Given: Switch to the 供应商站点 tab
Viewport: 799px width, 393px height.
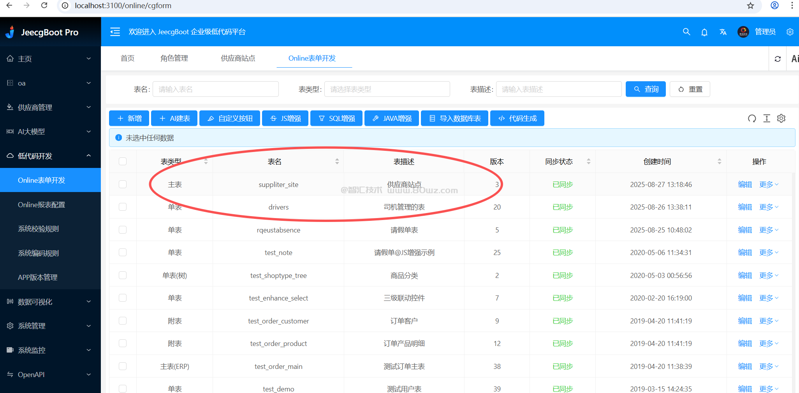Looking at the screenshot, I should click(238, 58).
